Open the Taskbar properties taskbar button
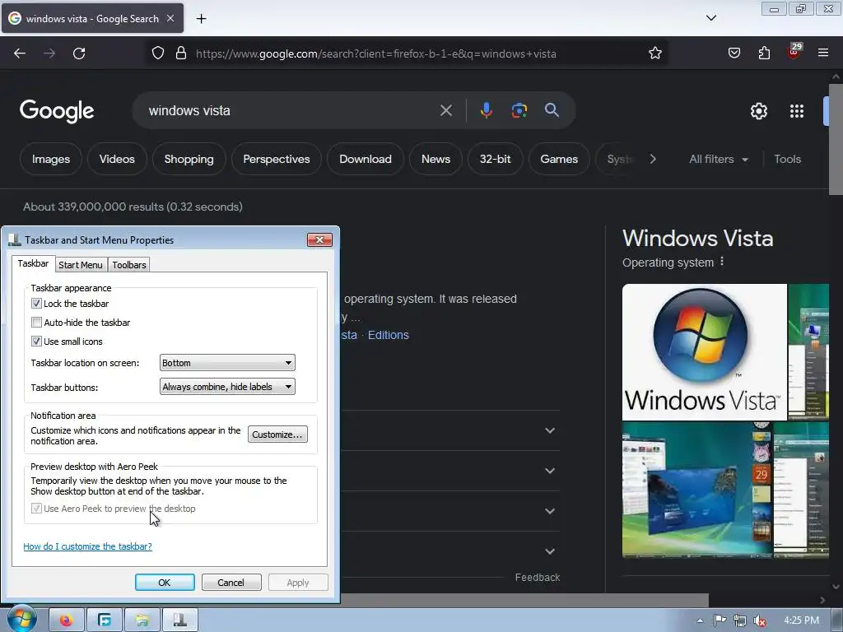Viewport: 843px width, 632px height. click(x=179, y=620)
